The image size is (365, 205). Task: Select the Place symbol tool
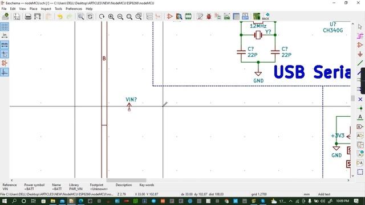click(x=360, y=45)
